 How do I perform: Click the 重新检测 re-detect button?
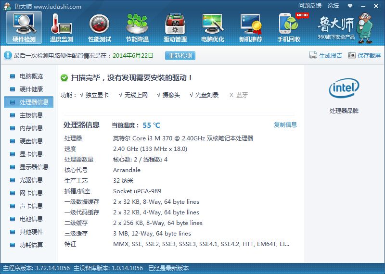[180, 56]
